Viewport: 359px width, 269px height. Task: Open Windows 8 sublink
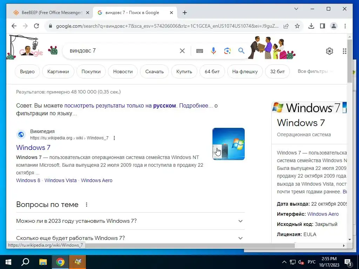point(28,180)
